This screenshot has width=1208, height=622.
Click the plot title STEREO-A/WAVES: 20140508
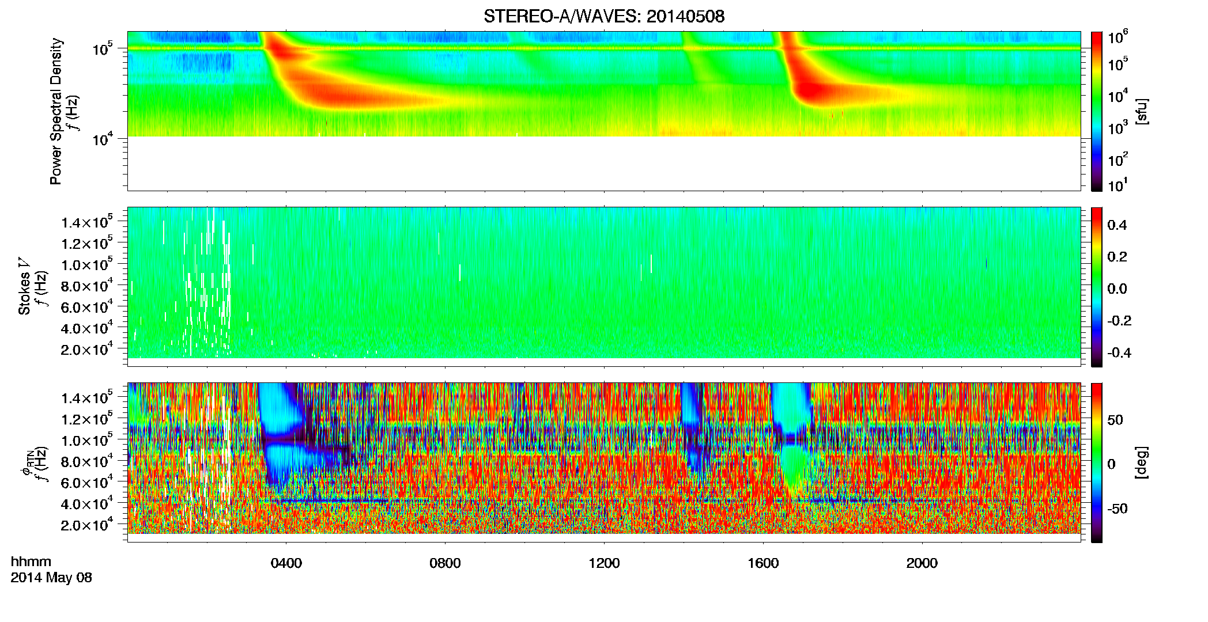point(604,16)
